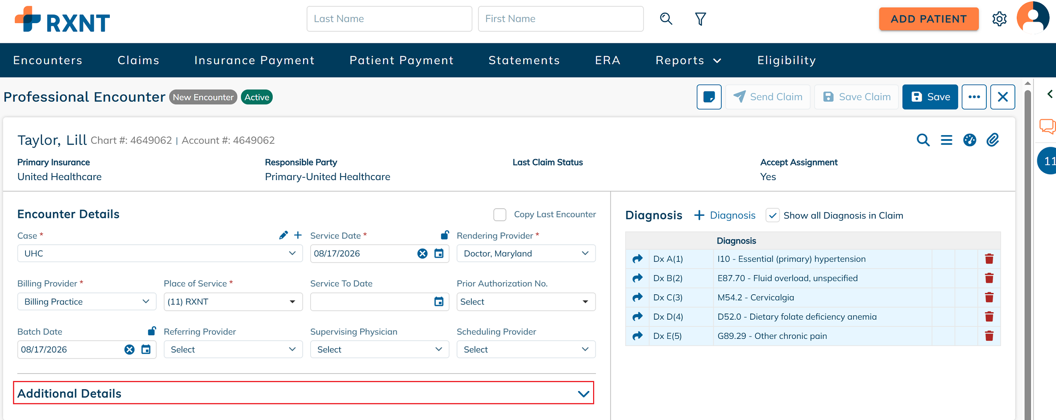Open the Service Date calendar picker
The width and height of the screenshot is (1056, 420).
[439, 253]
